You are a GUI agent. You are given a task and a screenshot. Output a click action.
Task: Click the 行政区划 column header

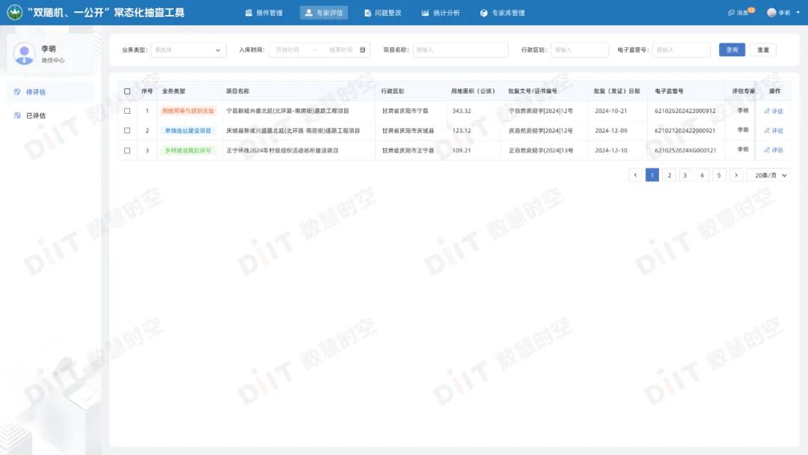point(393,91)
